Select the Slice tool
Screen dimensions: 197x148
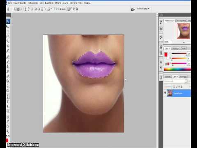[8, 51]
